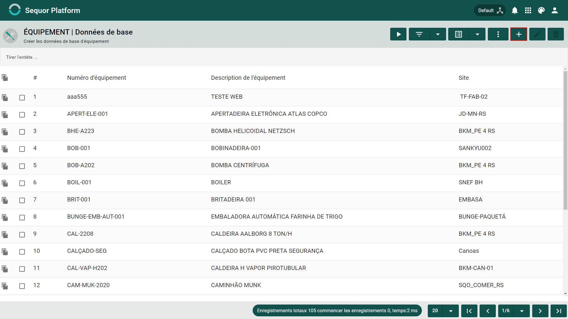The width and height of the screenshot is (568, 319).
Task: Open the notifications bell
Action: pos(515,10)
